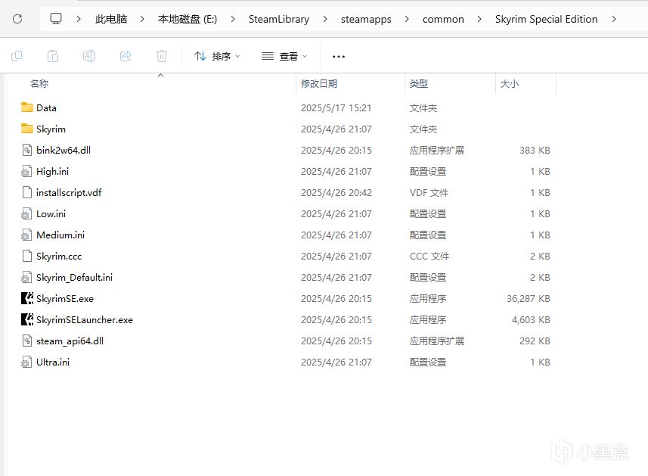Expand chevron after 此电脑 in address bar
Screen dimensions: 648x476
coord(141,19)
